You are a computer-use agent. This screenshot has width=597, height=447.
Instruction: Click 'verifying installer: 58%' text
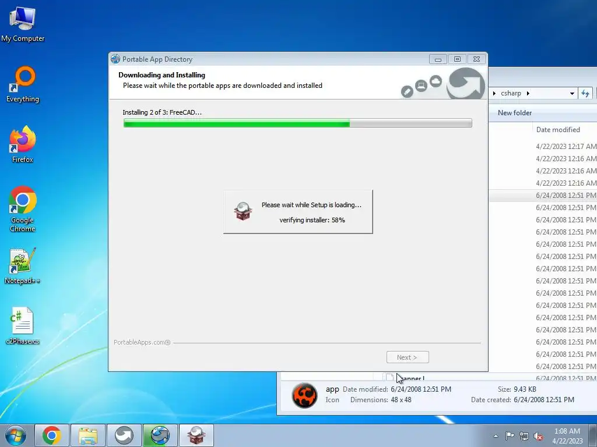(312, 220)
